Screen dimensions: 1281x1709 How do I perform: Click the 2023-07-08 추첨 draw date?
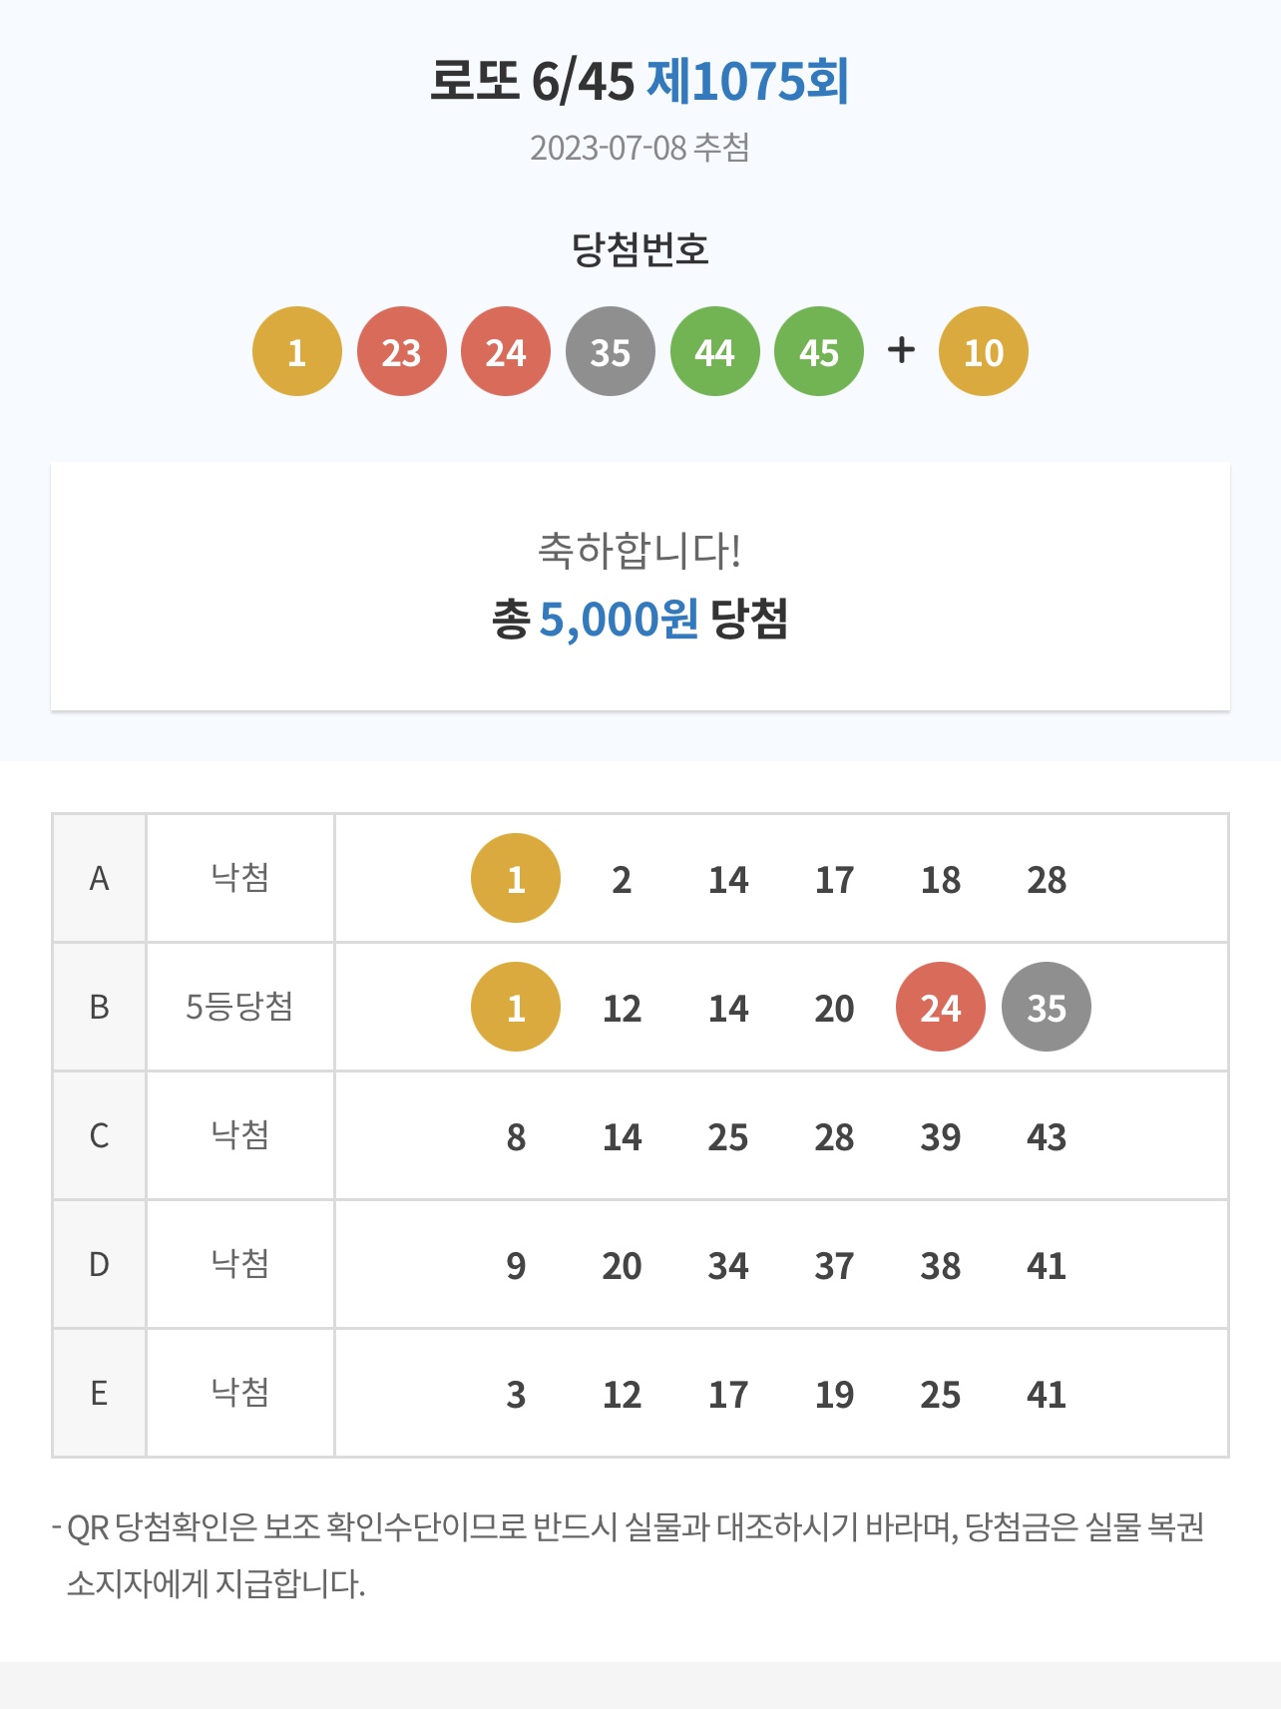pos(640,148)
